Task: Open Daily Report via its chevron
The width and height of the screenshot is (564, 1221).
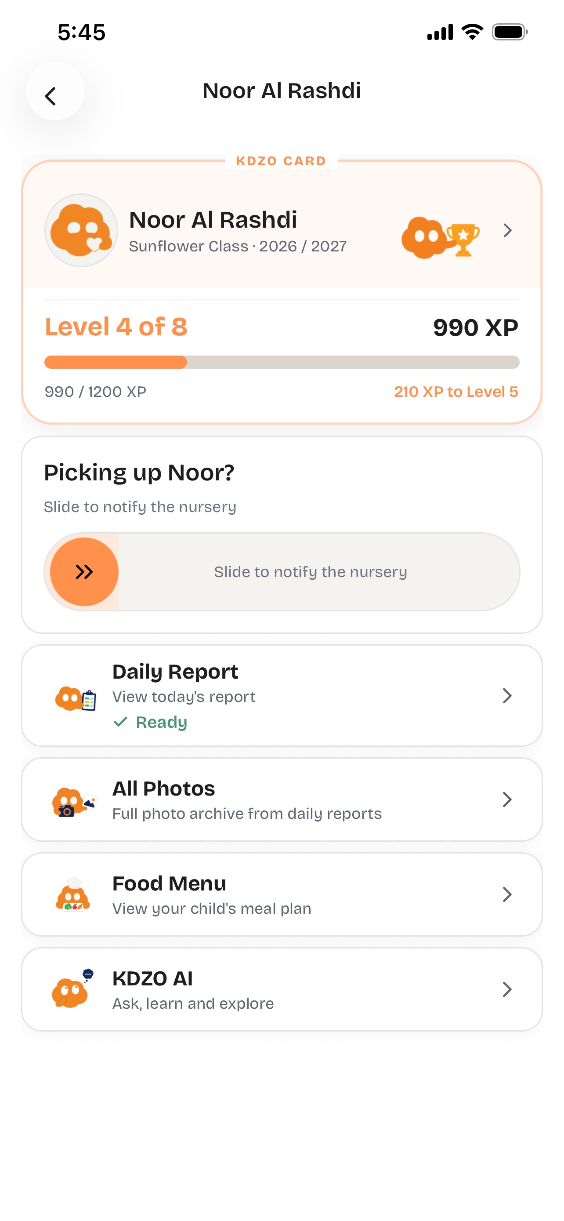Action: pos(507,696)
